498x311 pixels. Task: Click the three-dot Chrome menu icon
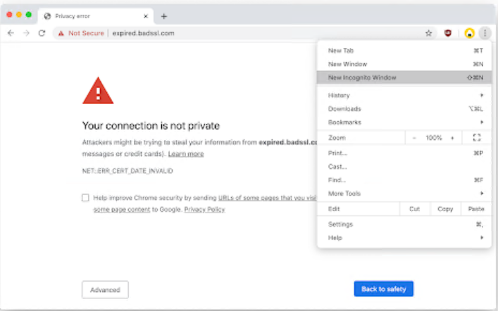tap(485, 33)
